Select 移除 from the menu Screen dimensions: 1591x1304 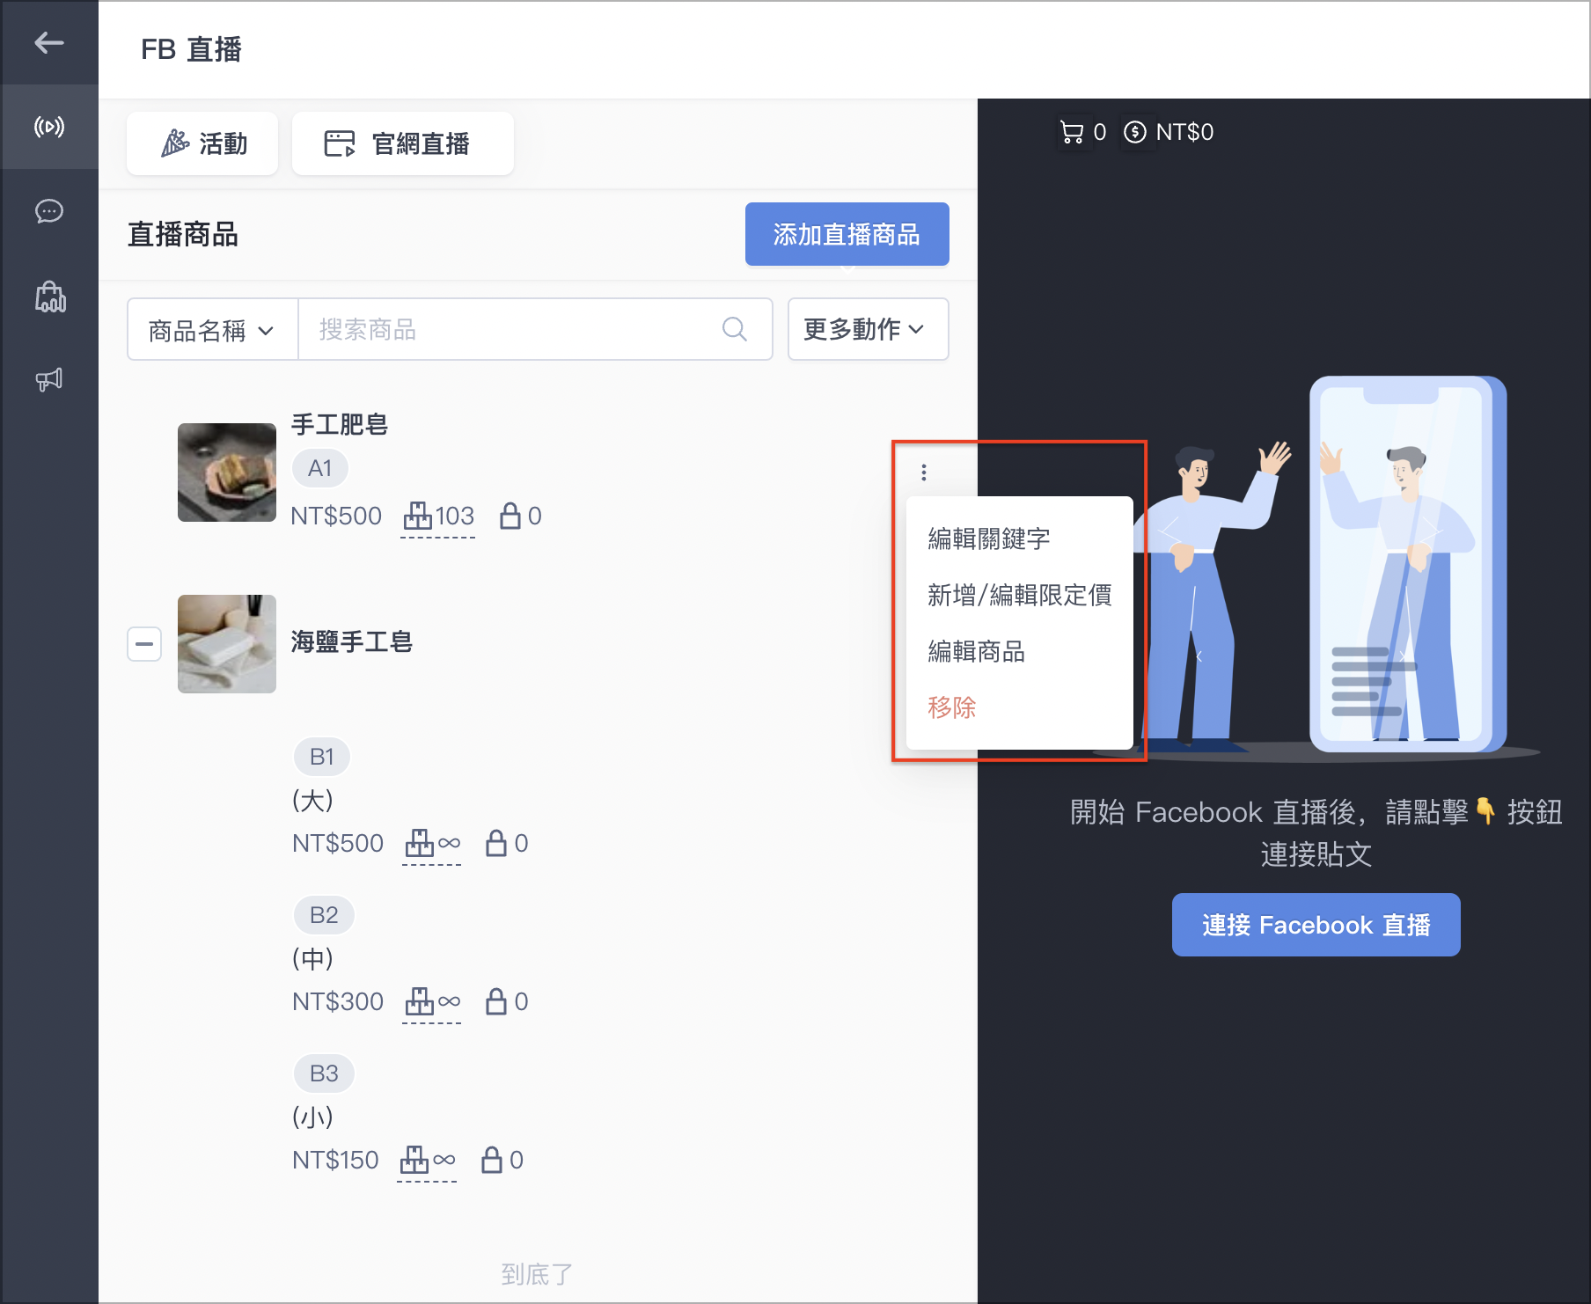952,707
